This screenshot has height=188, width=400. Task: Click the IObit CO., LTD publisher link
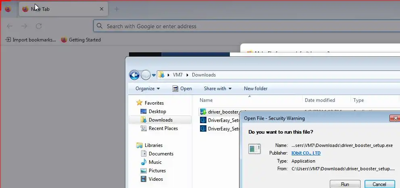[x=306, y=153]
